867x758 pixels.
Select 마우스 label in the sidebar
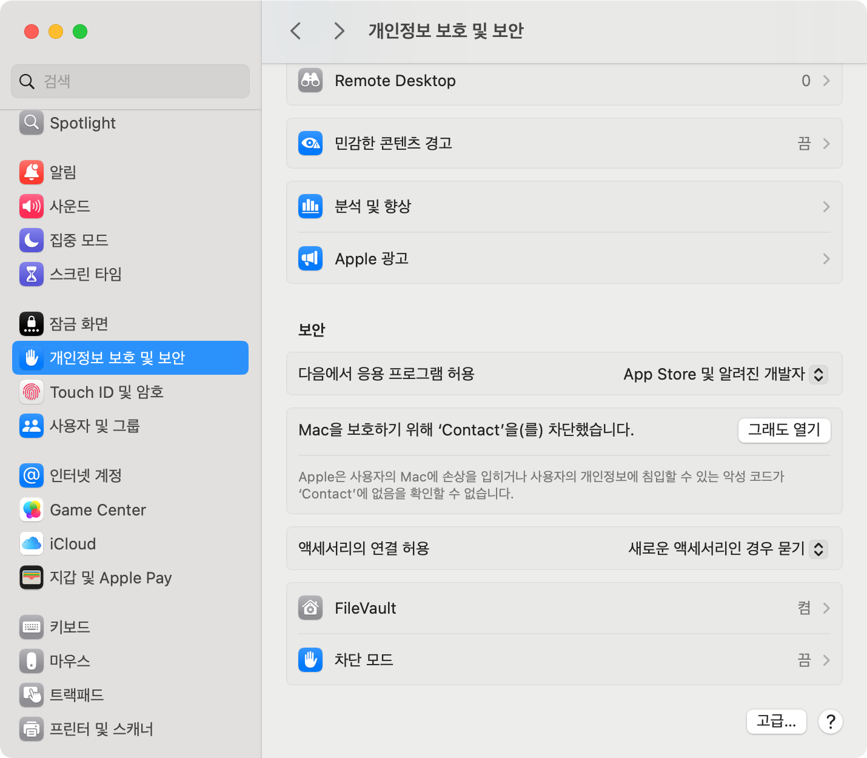[70, 661]
